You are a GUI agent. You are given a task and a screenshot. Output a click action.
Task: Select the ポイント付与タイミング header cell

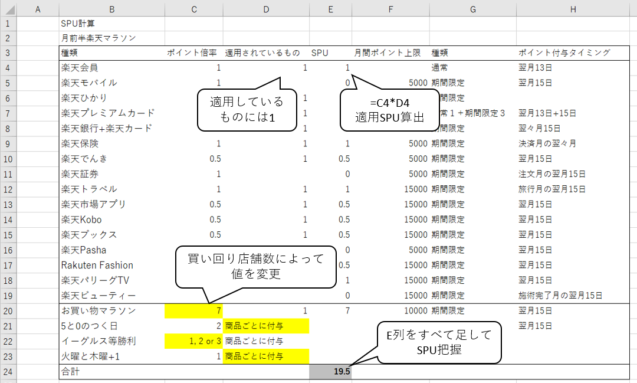click(x=573, y=53)
